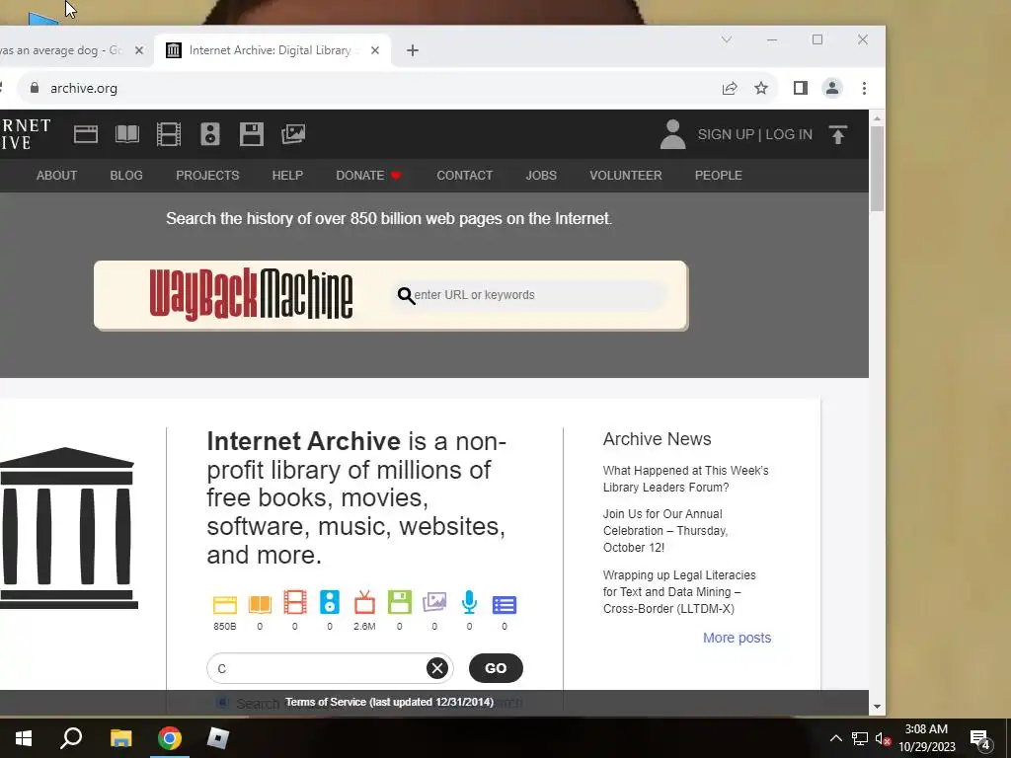Clear the search box with X button
1011x758 pixels.
pyautogui.click(x=437, y=668)
